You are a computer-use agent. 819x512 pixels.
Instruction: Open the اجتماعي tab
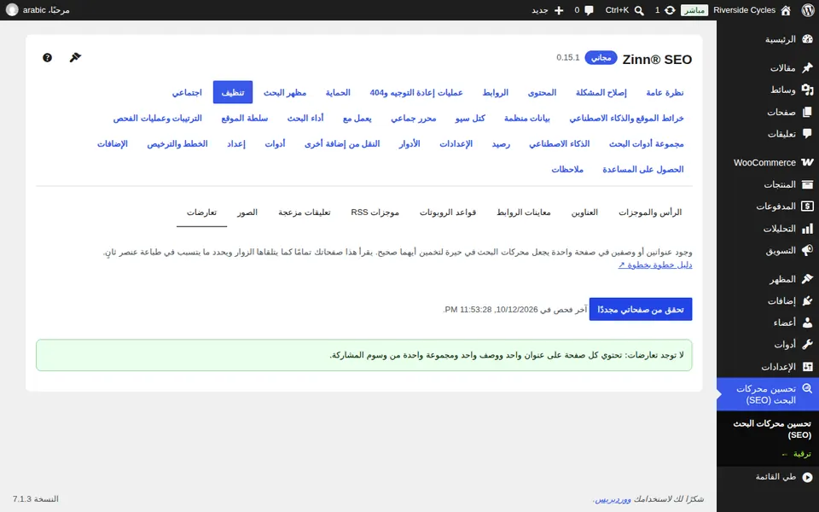(187, 92)
